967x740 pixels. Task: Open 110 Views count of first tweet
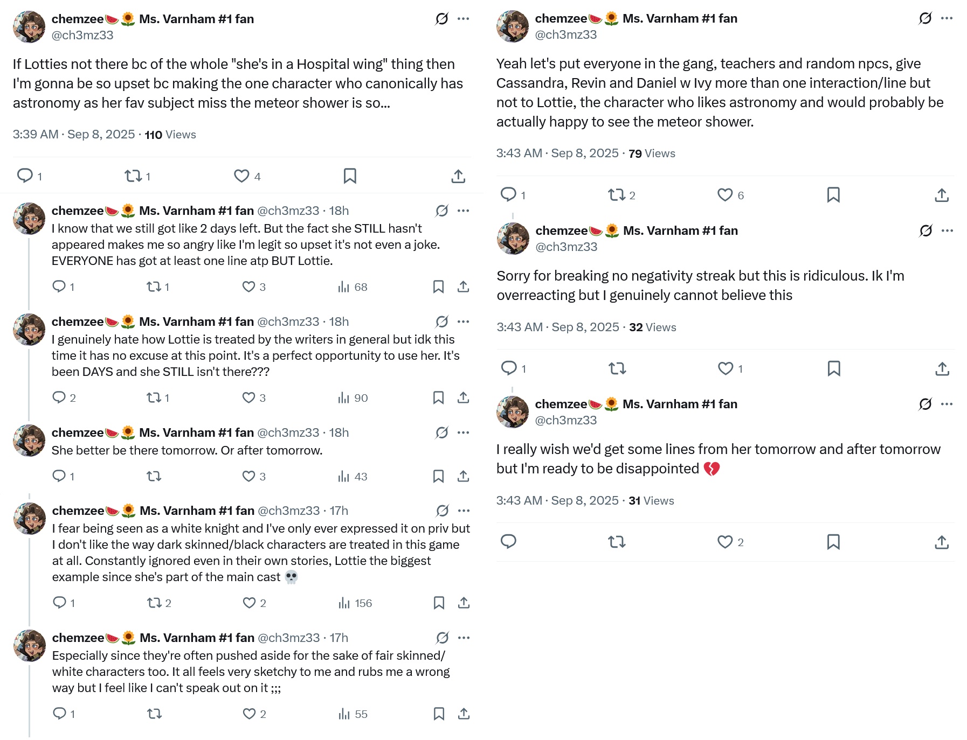click(170, 135)
